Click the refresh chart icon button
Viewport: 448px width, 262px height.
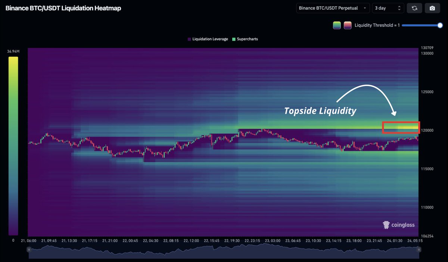tap(414, 8)
